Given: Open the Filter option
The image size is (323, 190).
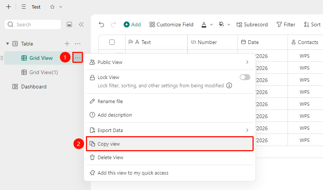Looking at the screenshot, I should click(286, 24).
